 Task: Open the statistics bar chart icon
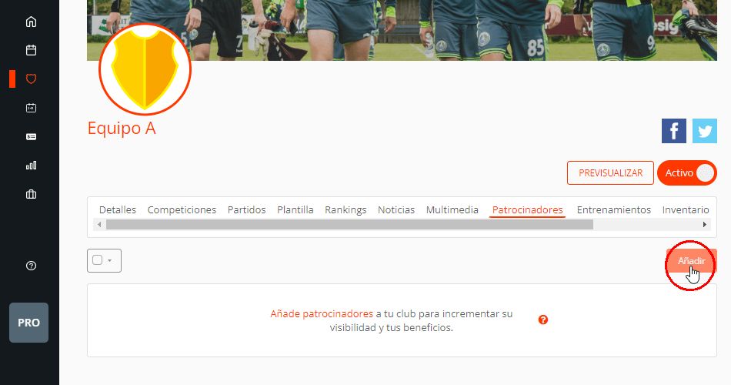tap(31, 166)
